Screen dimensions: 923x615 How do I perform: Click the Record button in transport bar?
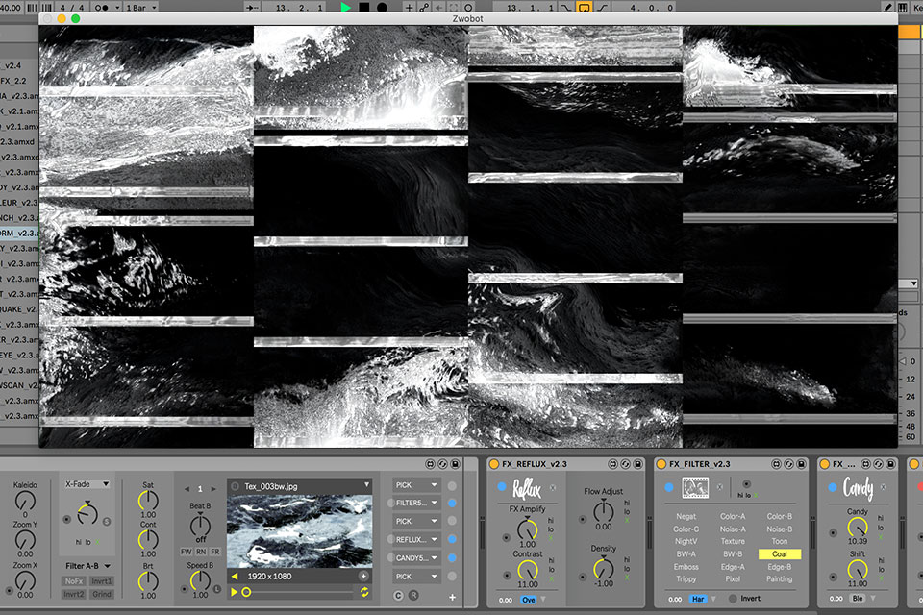[x=382, y=7]
